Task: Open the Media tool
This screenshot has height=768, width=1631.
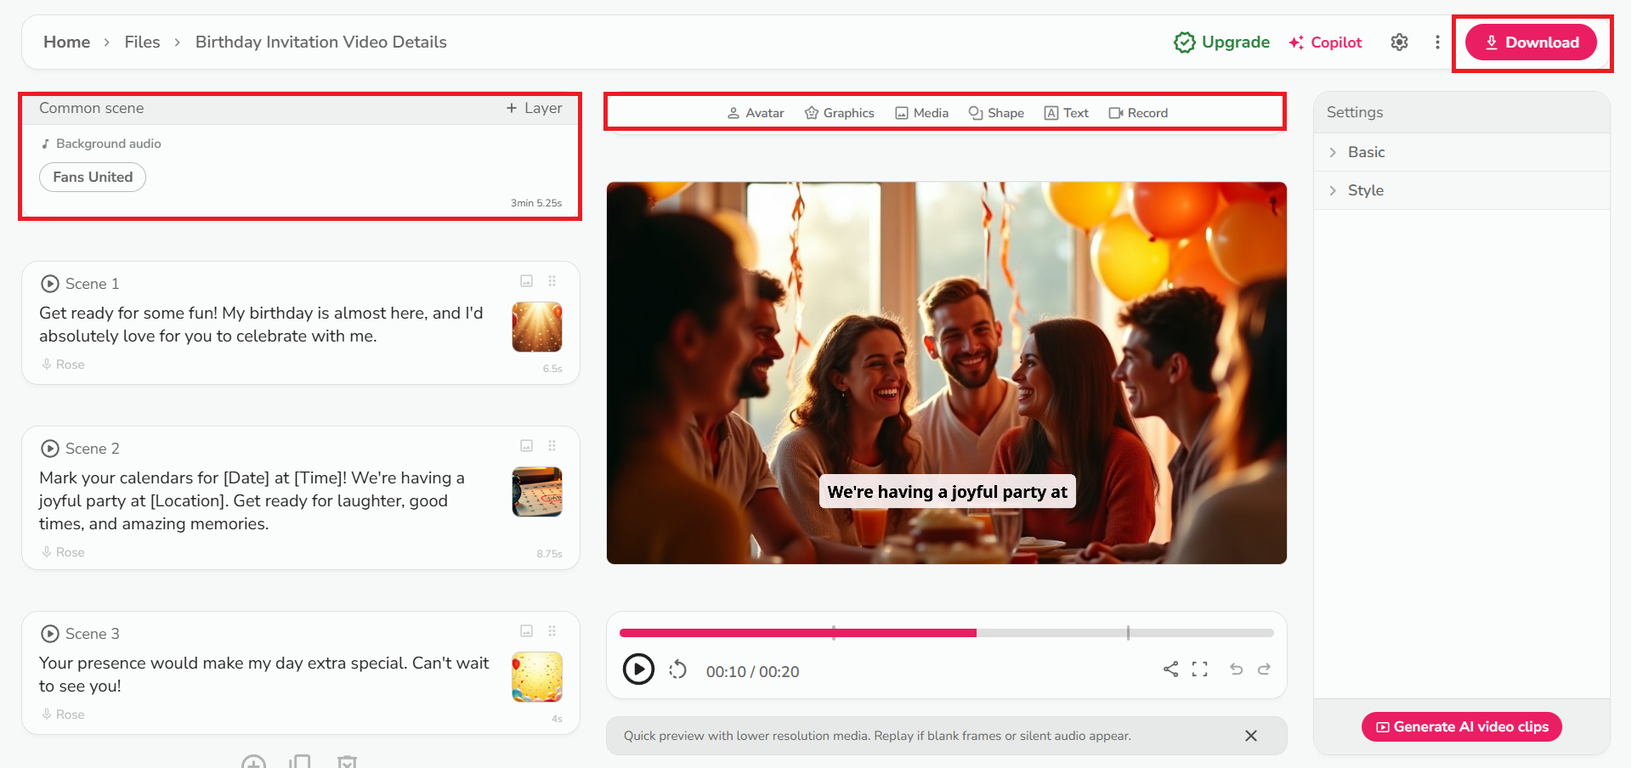Action: pos(922,113)
